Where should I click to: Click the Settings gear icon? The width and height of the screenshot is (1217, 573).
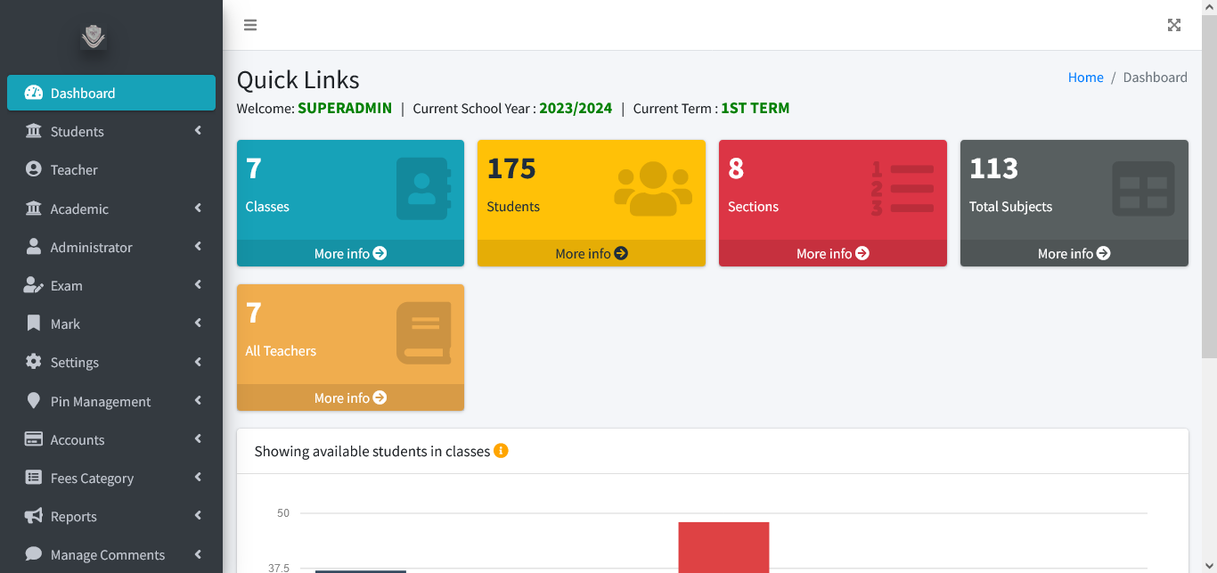34,362
